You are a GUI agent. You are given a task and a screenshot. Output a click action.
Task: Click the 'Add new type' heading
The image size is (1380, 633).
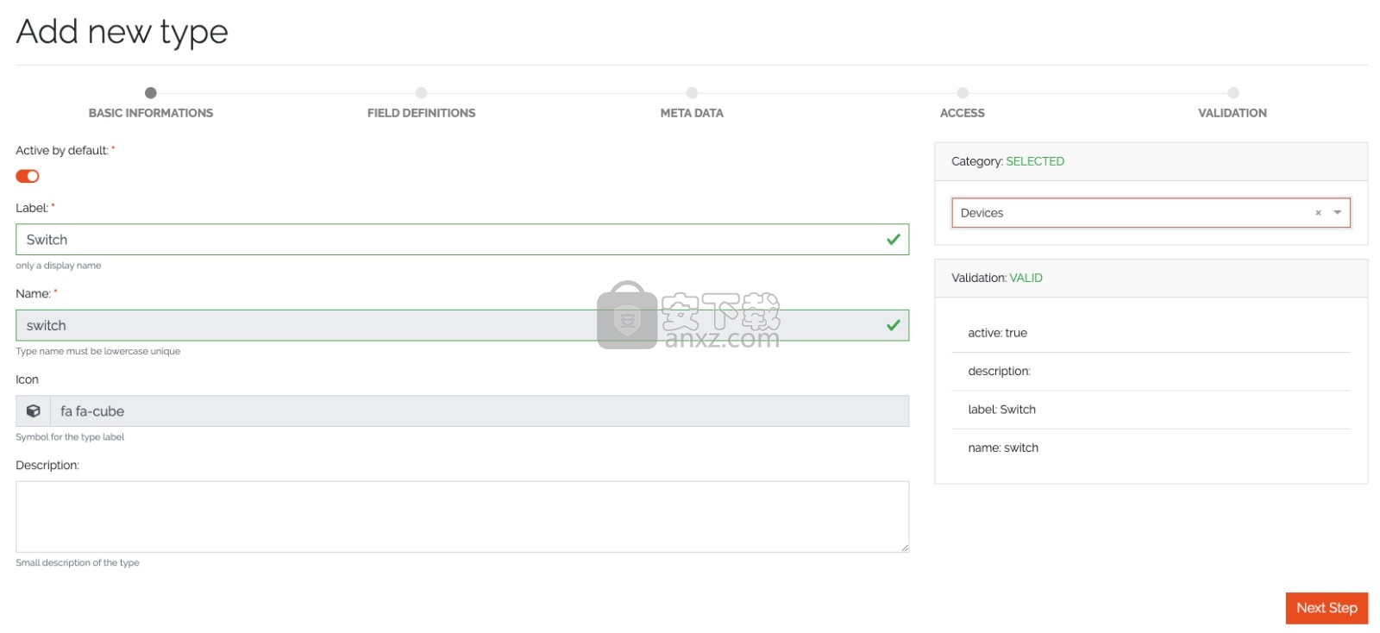tap(122, 32)
